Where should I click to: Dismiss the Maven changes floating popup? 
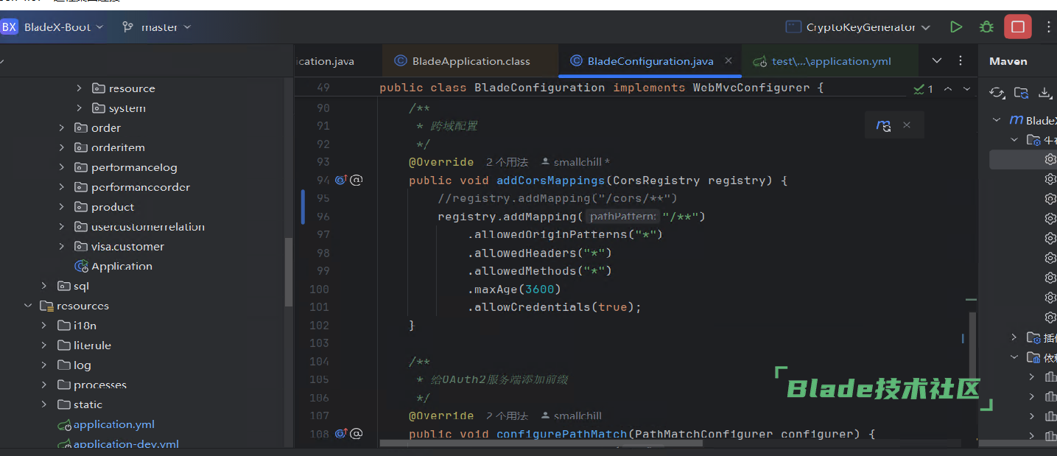pos(907,125)
